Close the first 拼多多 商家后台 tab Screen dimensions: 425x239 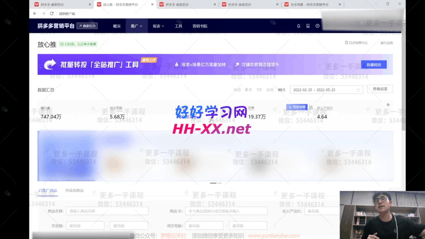[90, 4]
